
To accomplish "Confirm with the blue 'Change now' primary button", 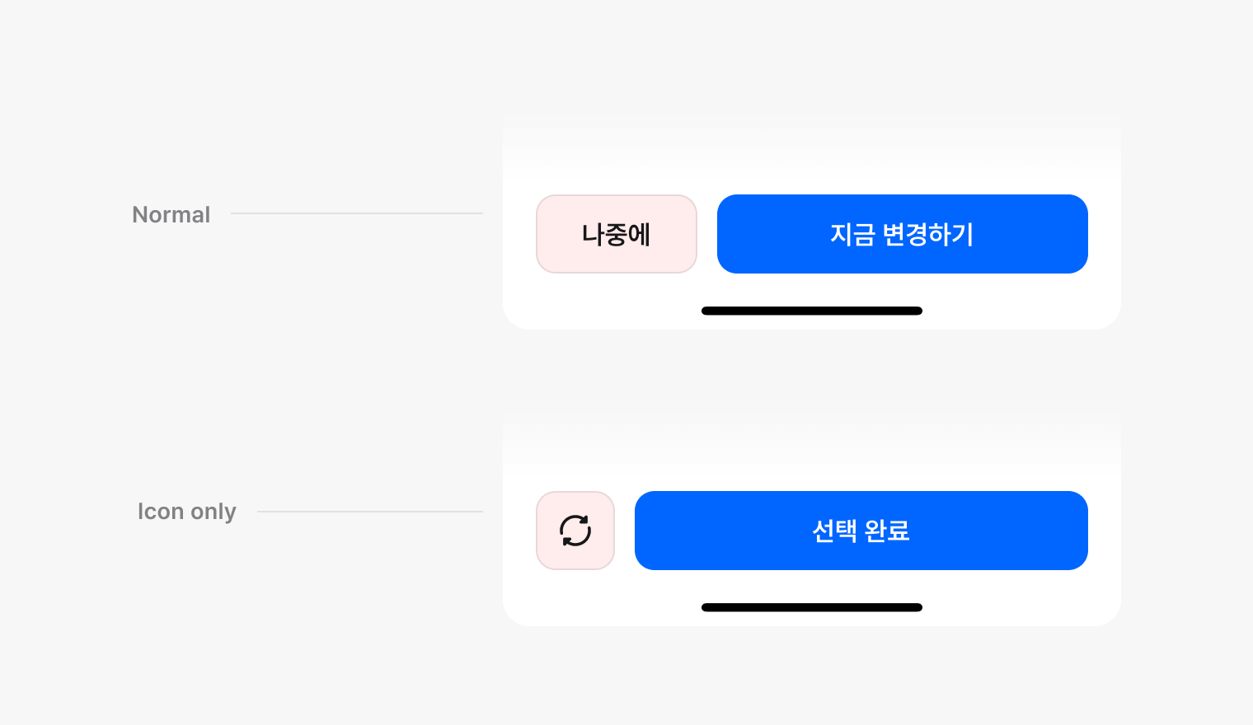I will point(902,234).
